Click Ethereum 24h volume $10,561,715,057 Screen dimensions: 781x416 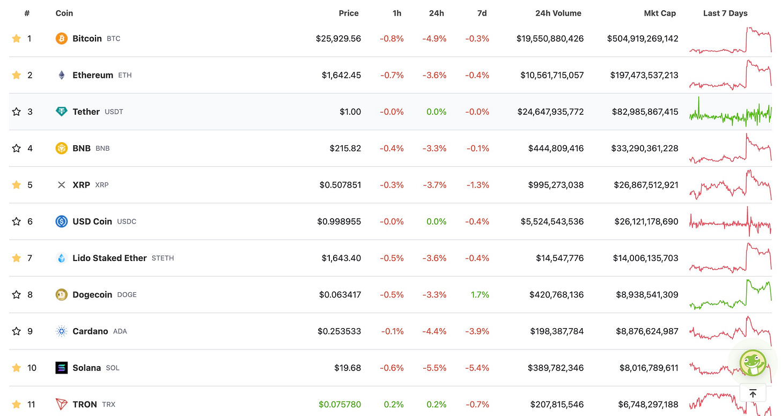click(x=552, y=75)
